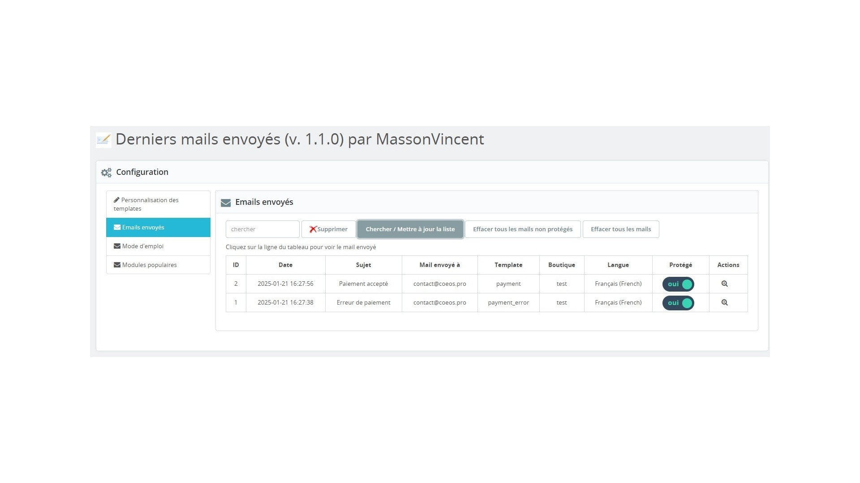Open the Erreur de paiement mail row
Image resolution: width=860 pixels, height=483 pixels.
tap(363, 302)
